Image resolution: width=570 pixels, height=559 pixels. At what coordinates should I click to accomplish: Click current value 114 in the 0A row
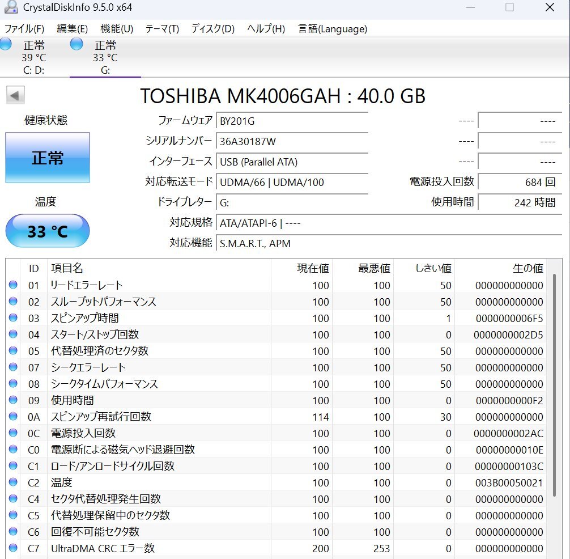point(321,417)
